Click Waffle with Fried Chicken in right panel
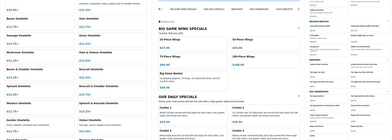392x140 pixels. [369, 51]
